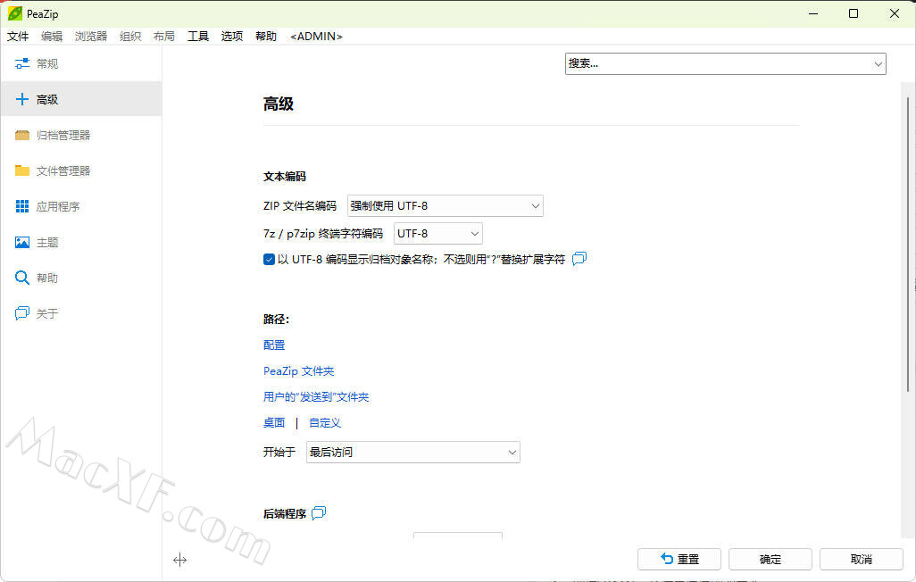
Task: Click the hint bubble after UTF-8 checkbox text
Action: (x=579, y=259)
